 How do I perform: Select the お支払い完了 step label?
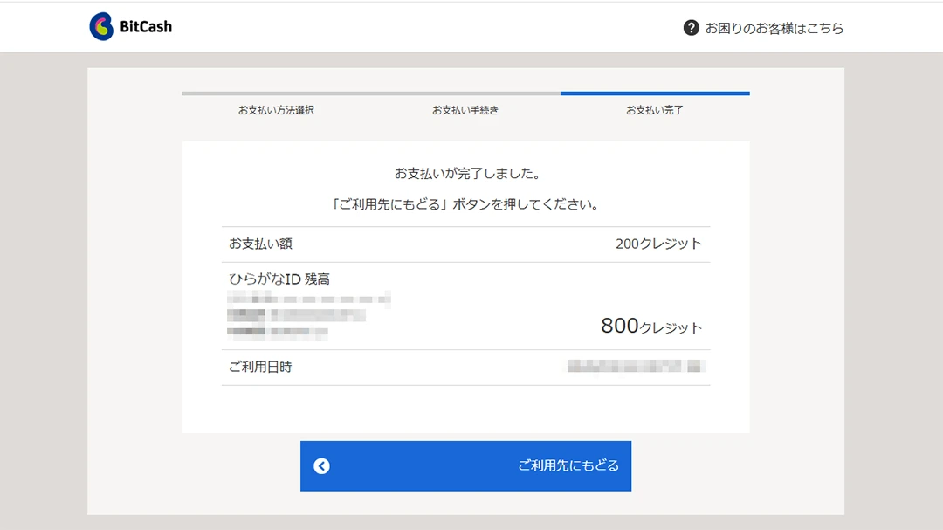click(x=654, y=111)
